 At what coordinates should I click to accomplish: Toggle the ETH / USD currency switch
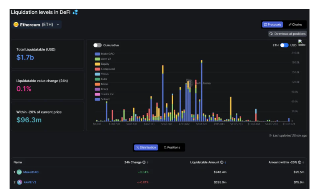point(284,45)
